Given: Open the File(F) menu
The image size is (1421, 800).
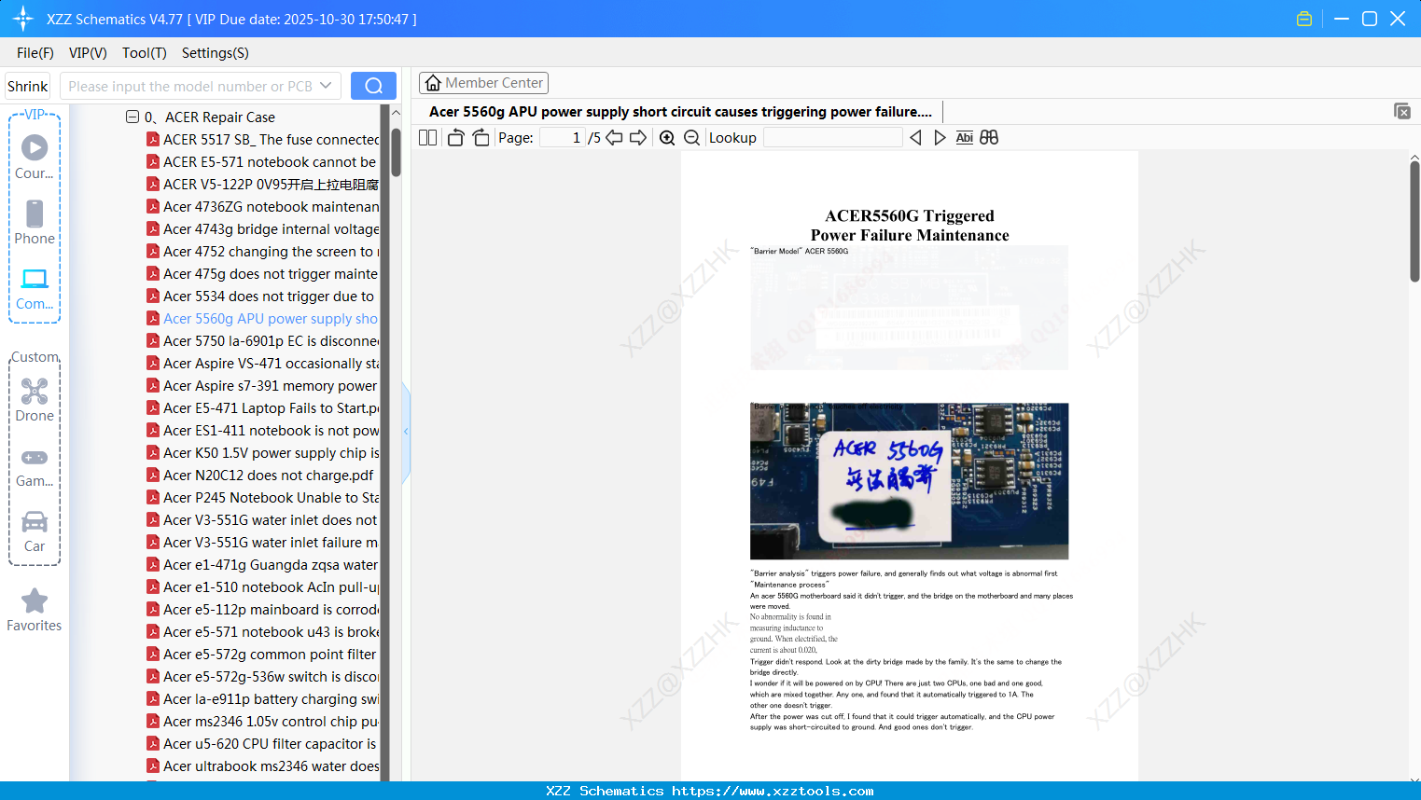Looking at the screenshot, I should [x=35, y=53].
